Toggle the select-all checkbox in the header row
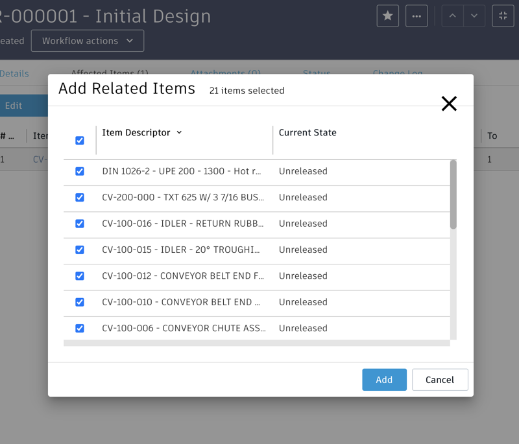The height and width of the screenshot is (444, 519). [x=79, y=140]
